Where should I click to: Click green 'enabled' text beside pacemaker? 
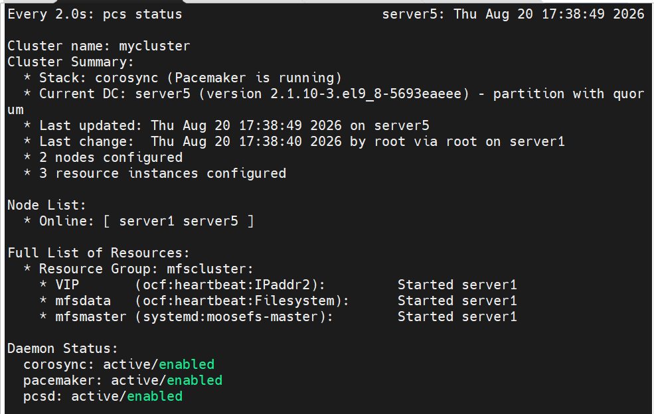pyautogui.click(x=195, y=380)
